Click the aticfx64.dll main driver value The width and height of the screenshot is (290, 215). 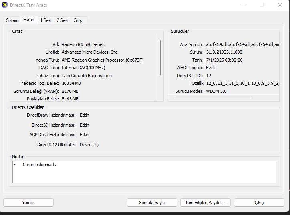pos(242,44)
